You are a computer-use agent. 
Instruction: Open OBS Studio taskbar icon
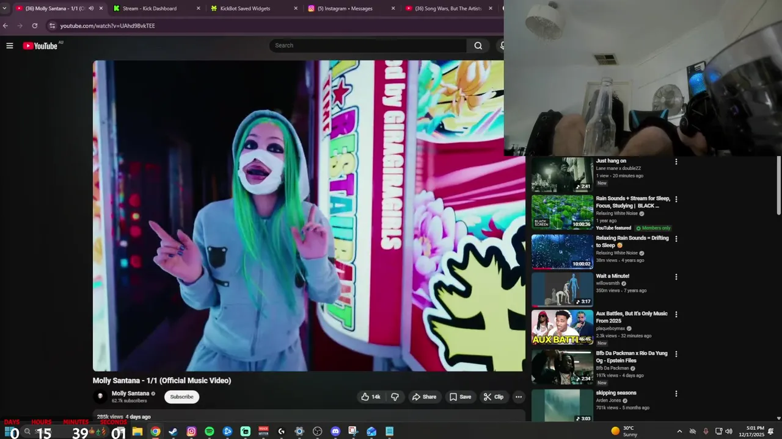(x=317, y=432)
